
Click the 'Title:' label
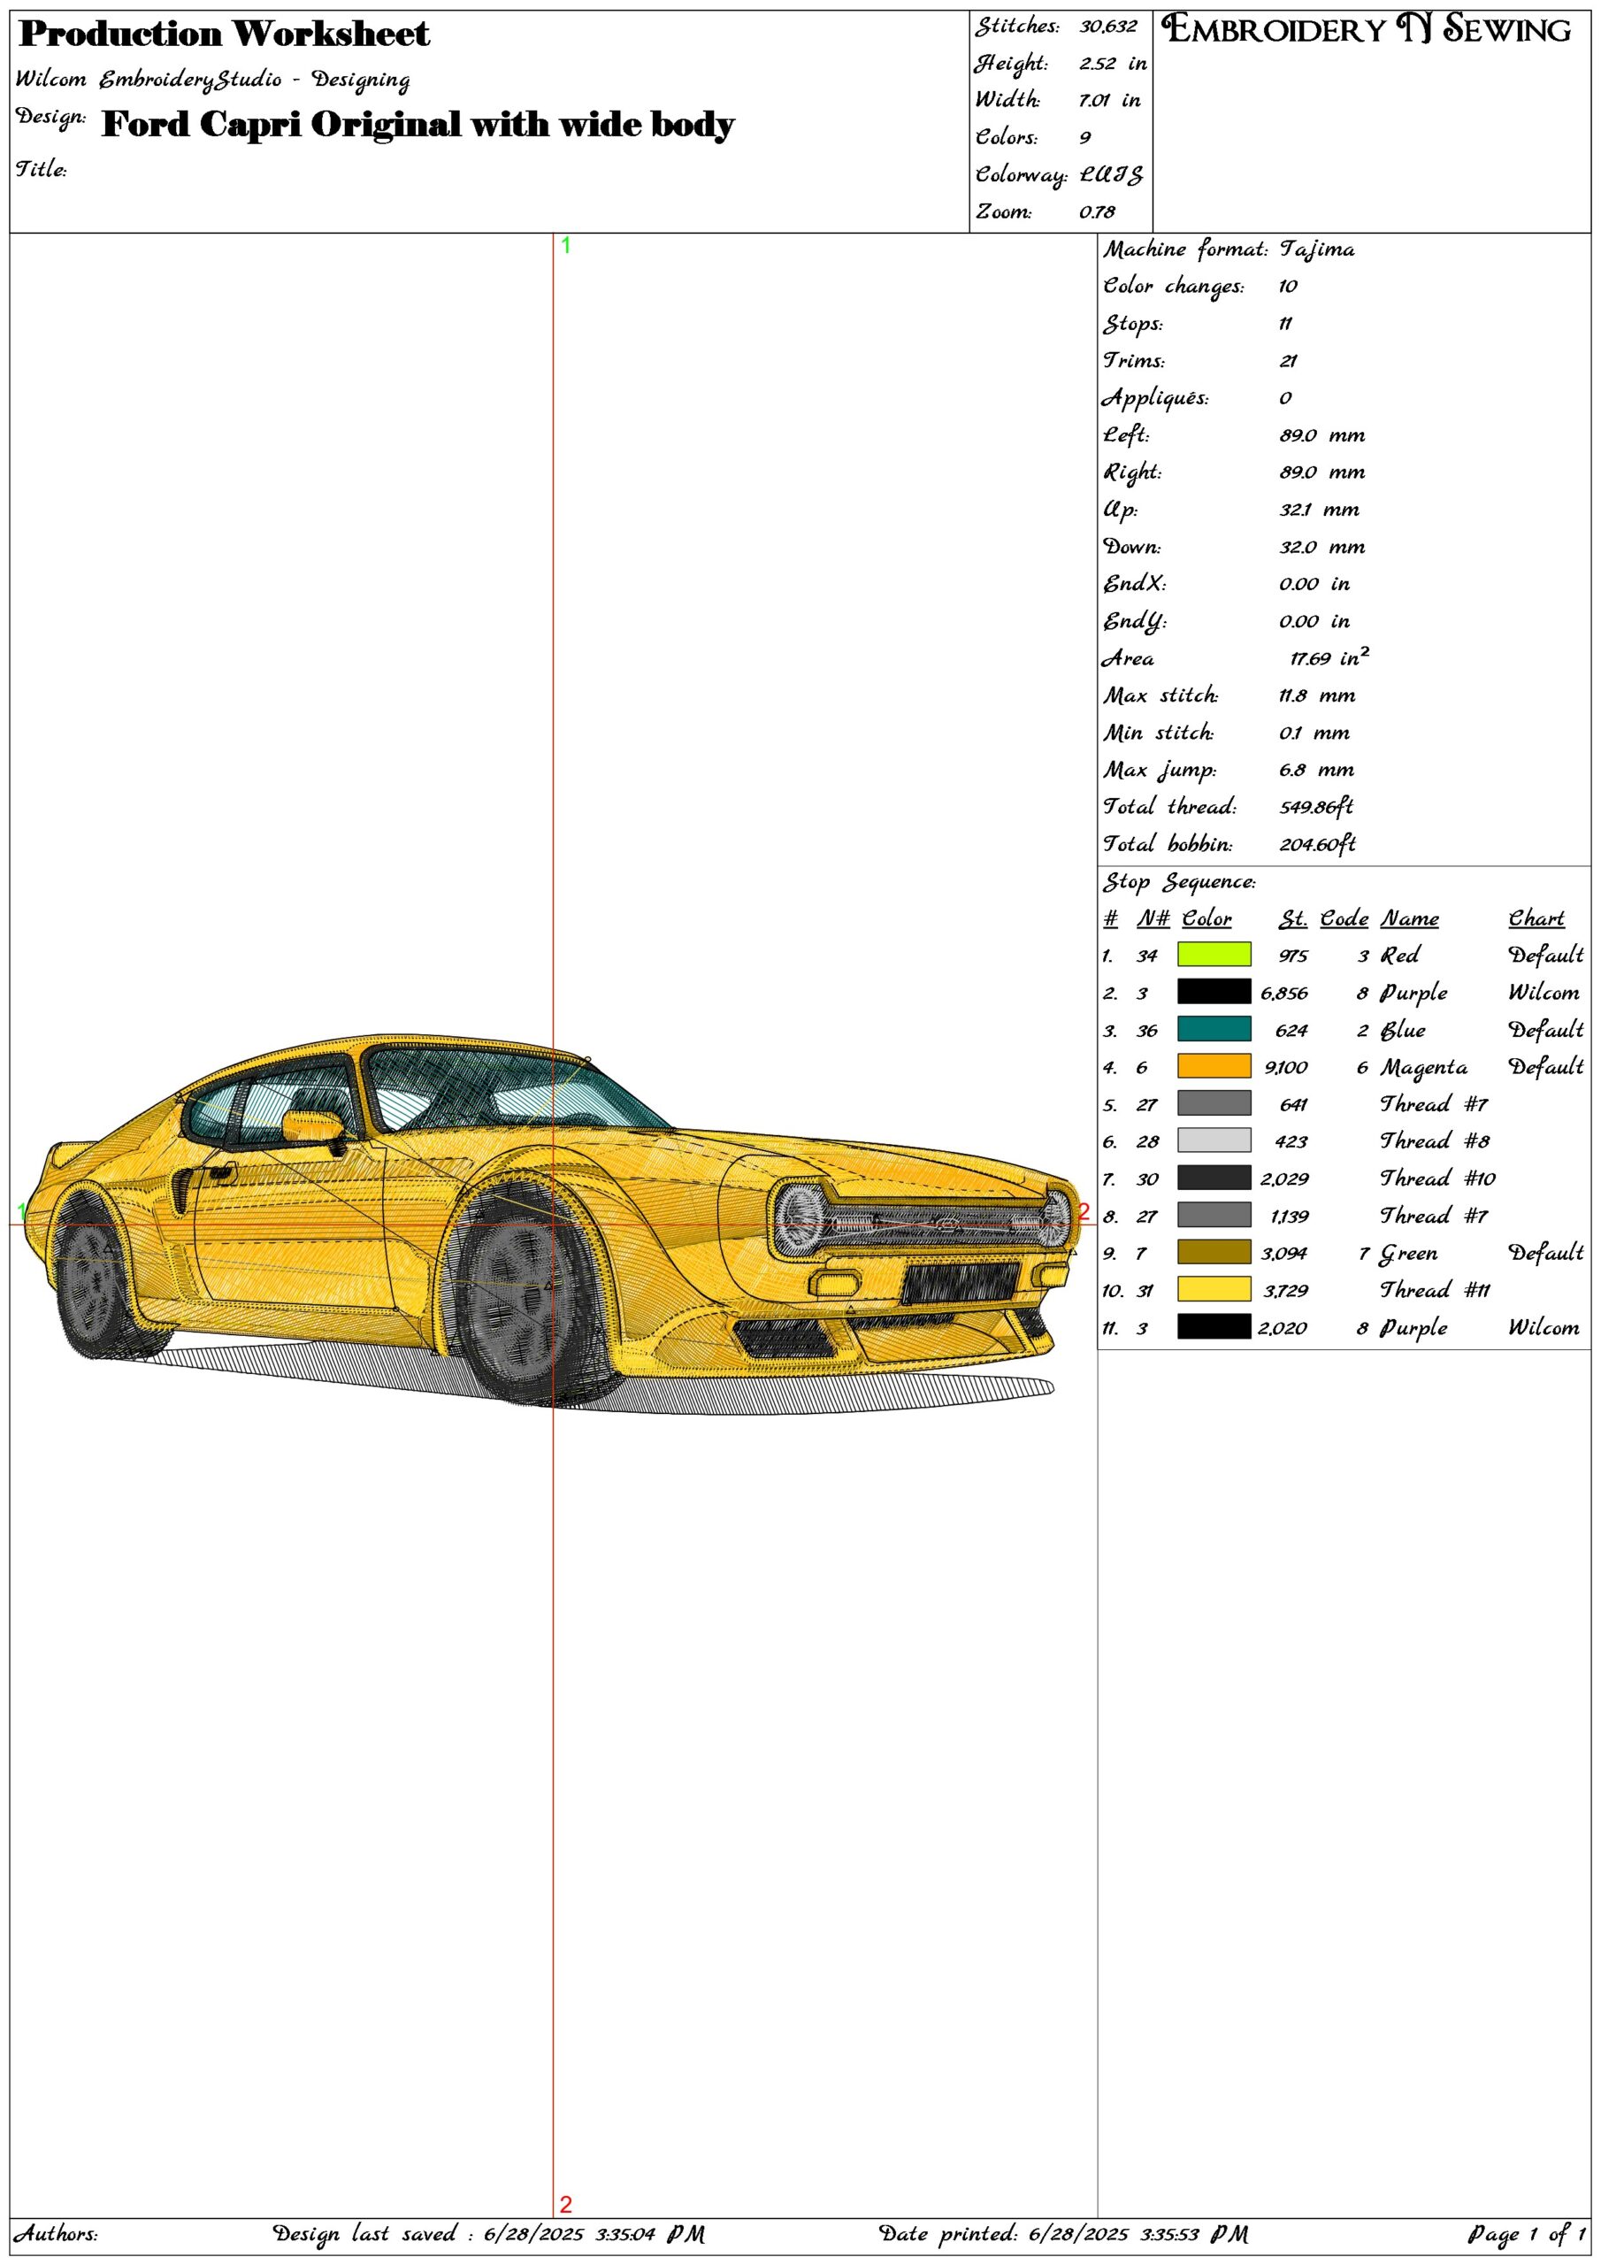pos(42,169)
